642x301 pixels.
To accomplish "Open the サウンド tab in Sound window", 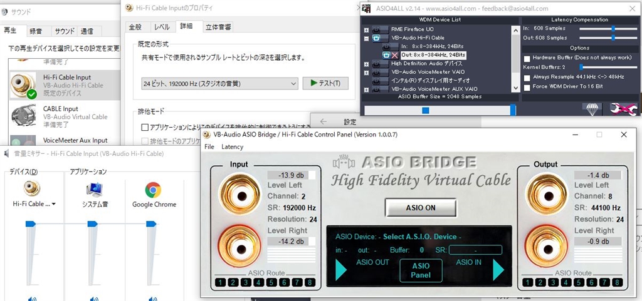I will click(65, 31).
